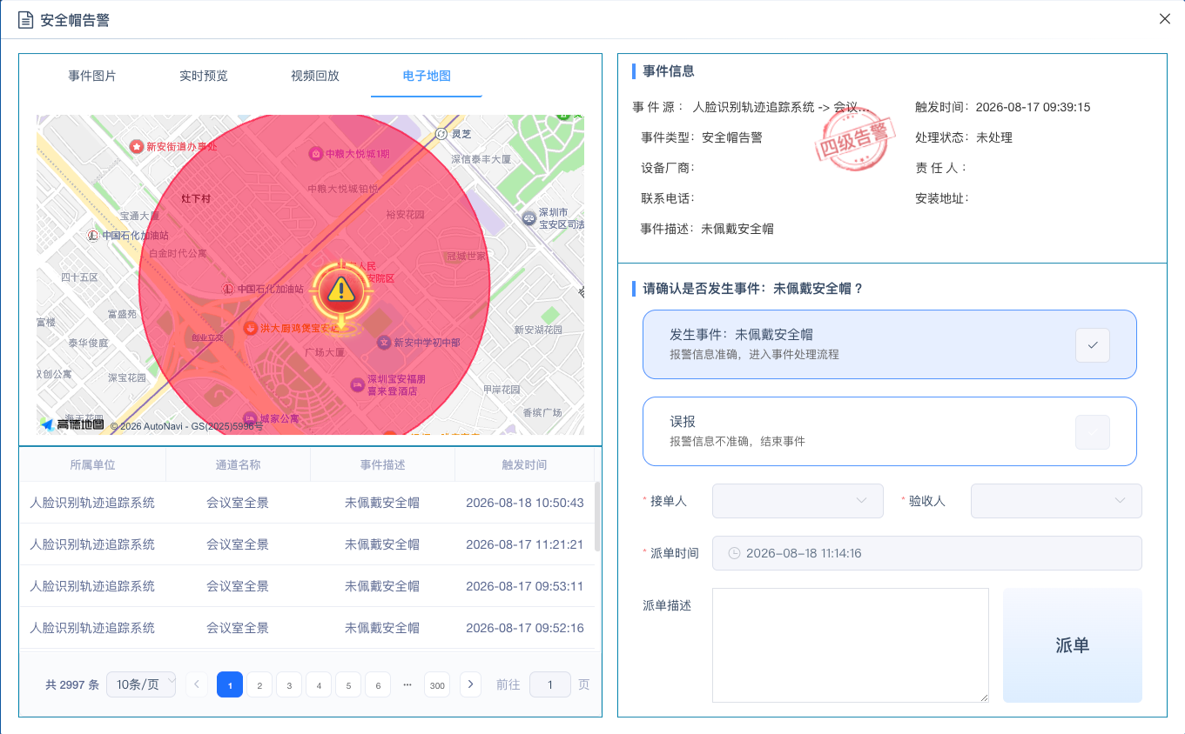Image resolution: width=1185 pixels, height=734 pixels.
Task: Check the 发生事件 confirmation checkbox
Action: tap(1093, 345)
